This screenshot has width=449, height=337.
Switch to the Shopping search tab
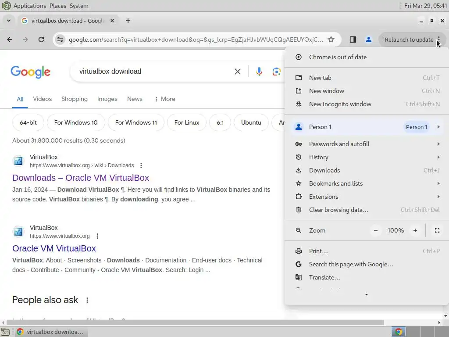tap(75, 99)
